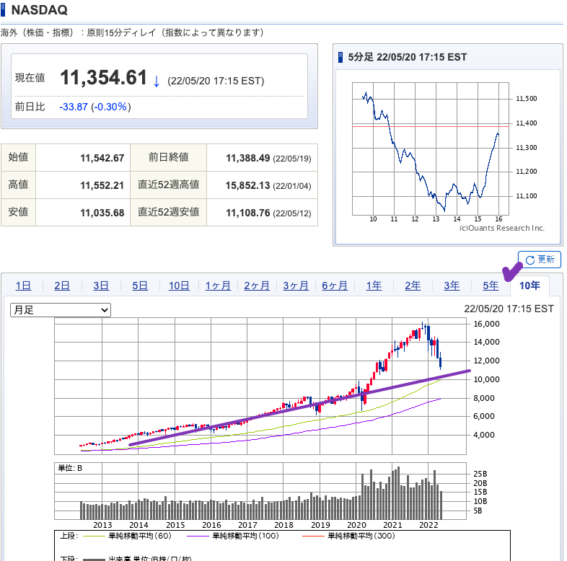Select the 3ヶ月 range link

click(296, 286)
